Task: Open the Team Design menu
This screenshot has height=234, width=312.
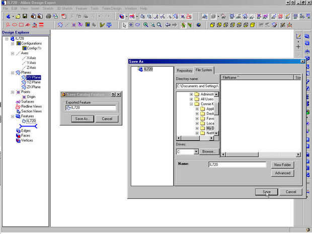Action: coord(112,9)
